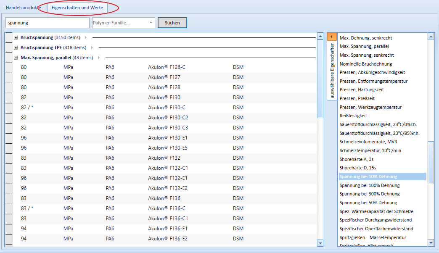Click the Akulon® F126-C row
This screenshot has width=439, height=253.
(168, 67)
